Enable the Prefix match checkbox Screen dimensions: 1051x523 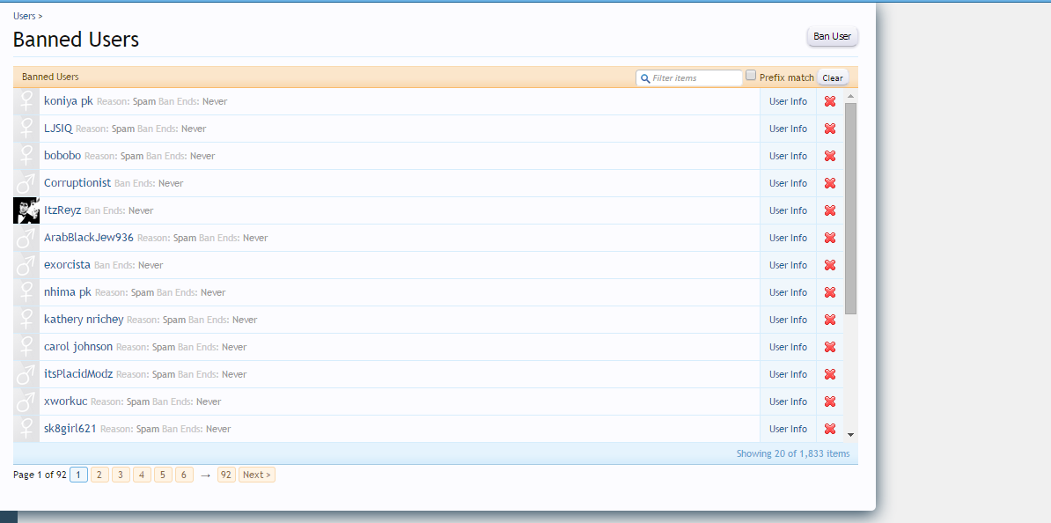point(751,76)
